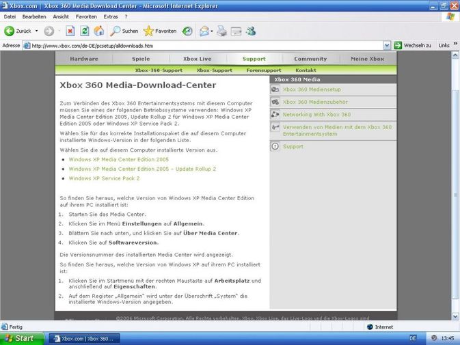
Task: Click the mail envelope icon
Action: (204, 31)
